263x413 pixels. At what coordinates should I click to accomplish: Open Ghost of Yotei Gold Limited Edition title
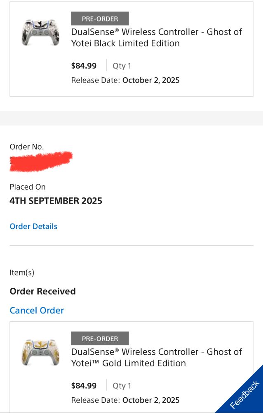coord(157,357)
